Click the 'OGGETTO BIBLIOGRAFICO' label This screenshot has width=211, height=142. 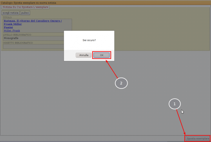click(x=18, y=42)
